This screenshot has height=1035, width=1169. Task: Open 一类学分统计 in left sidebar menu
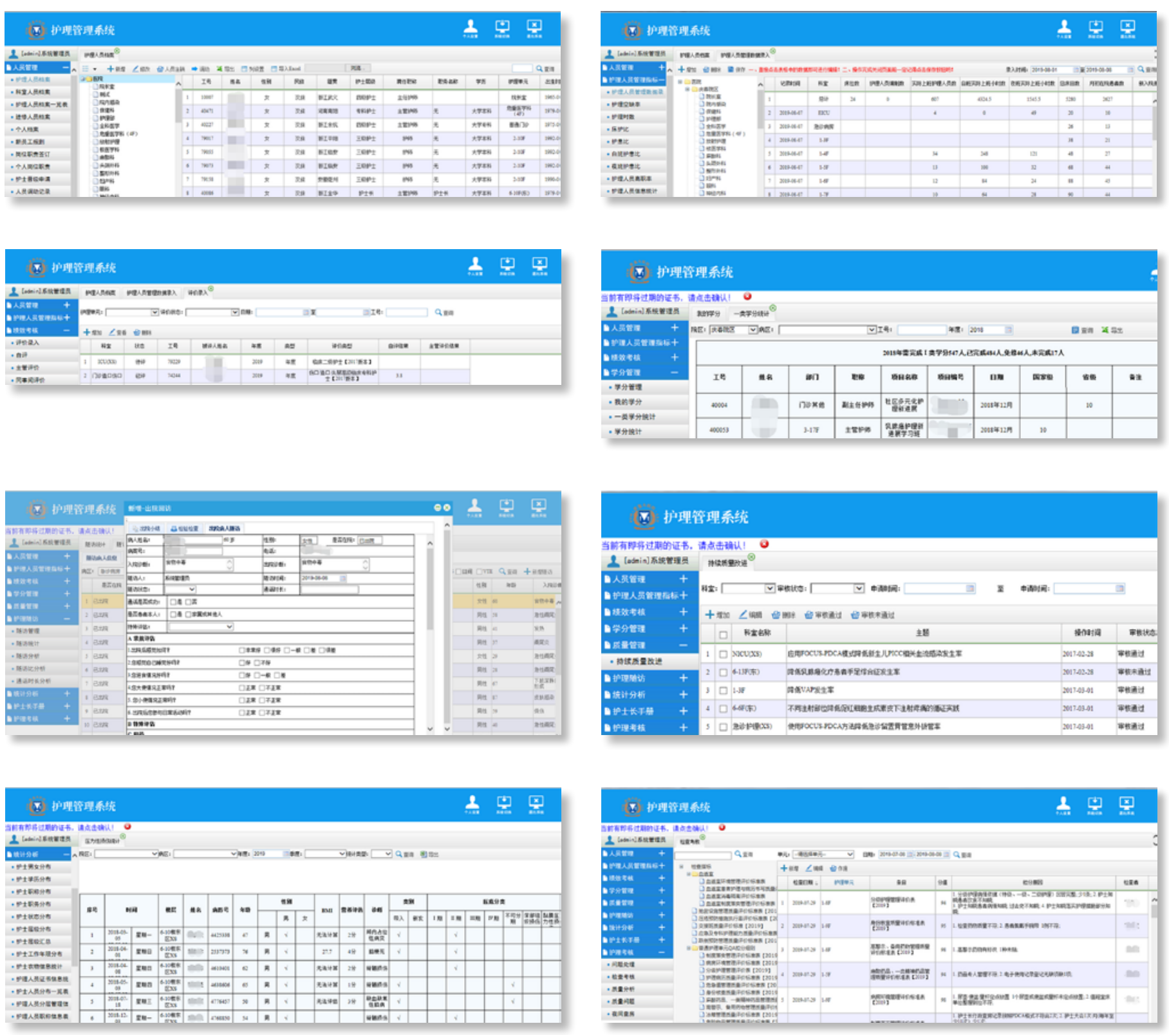[634, 417]
